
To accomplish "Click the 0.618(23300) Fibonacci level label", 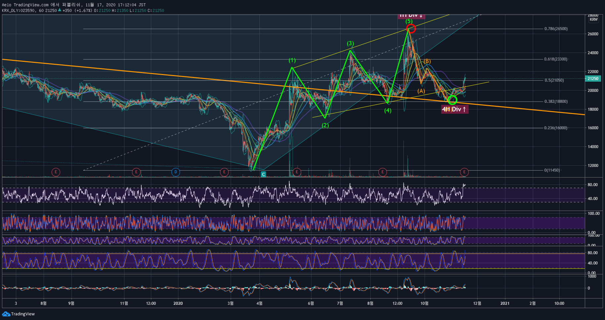I will point(556,59).
